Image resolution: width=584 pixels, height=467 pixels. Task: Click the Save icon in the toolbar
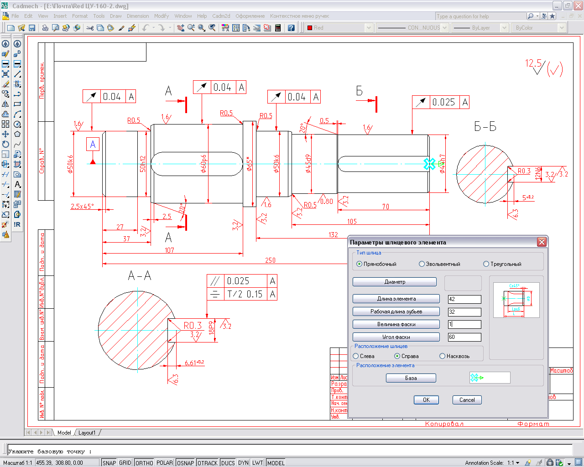32,28
